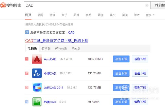
Task: Click 高速下载 for AutoCAD
Action: [121, 59]
